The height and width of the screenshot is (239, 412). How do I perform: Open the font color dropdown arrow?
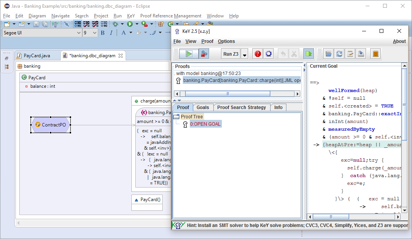tap(131, 33)
